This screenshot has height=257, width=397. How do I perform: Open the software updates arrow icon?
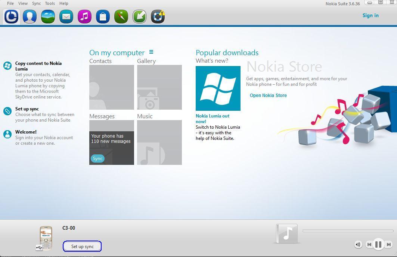[x=140, y=17]
